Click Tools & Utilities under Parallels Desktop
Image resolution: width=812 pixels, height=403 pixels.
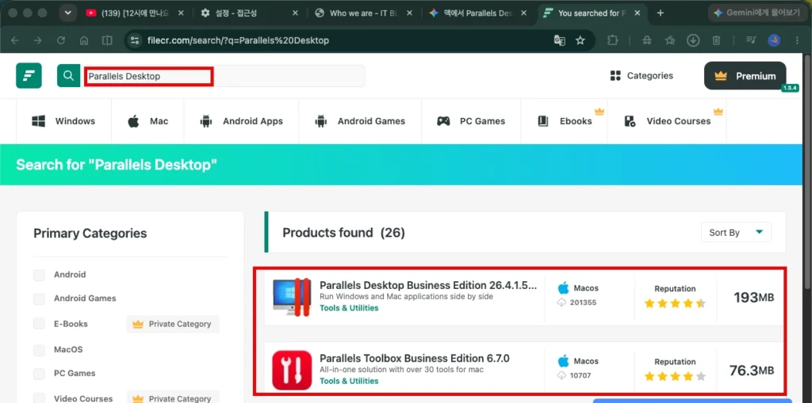click(x=349, y=308)
